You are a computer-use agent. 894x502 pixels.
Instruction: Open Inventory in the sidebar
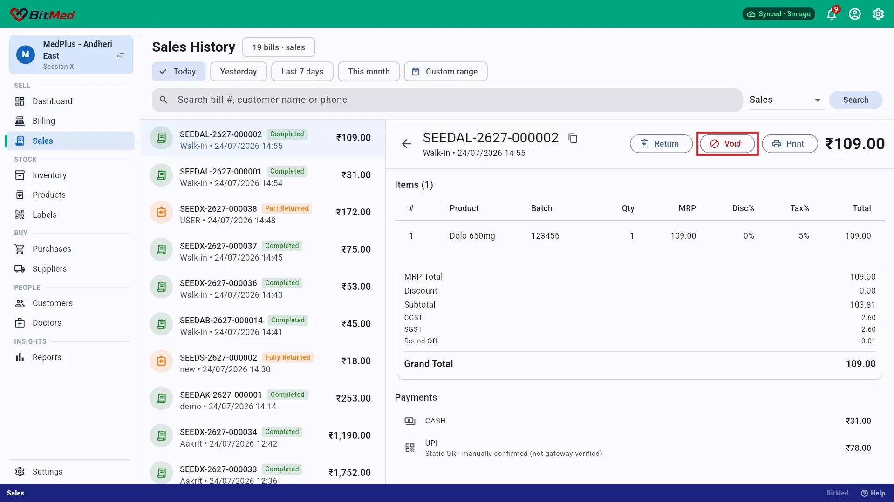[x=70, y=175]
